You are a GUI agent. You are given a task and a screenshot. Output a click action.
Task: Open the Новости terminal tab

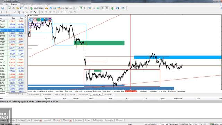point(37,120)
